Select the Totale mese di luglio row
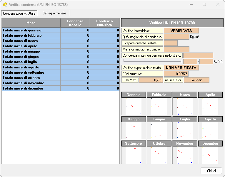 coord(31,62)
